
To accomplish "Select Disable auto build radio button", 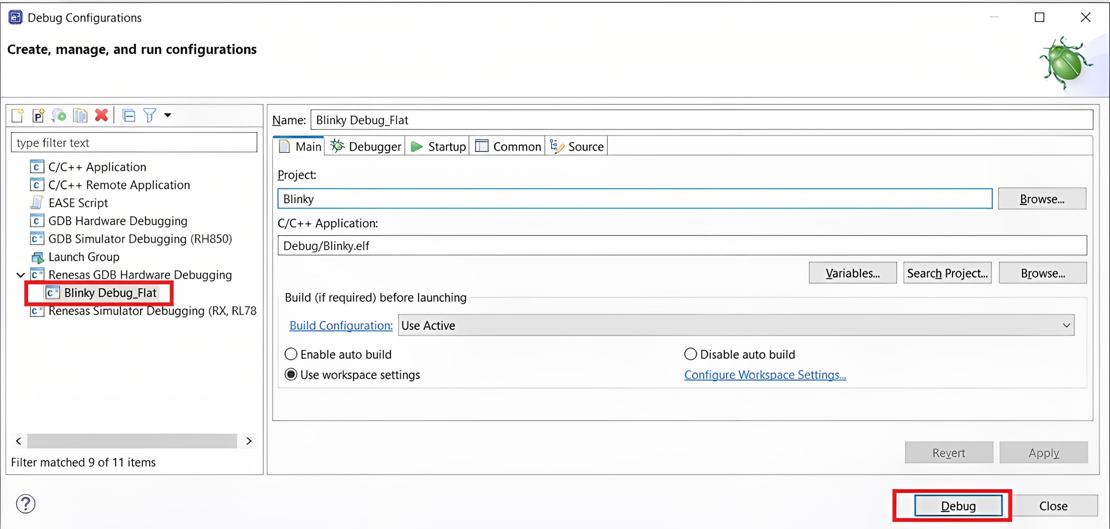I will coord(690,354).
